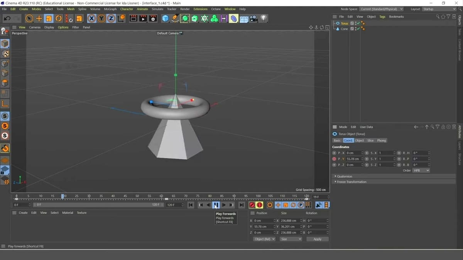Image resolution: width=463 pixels, height=260 pixels.
Task: Open the Edit Render Settings icon
Action: [x=153, y=18]
